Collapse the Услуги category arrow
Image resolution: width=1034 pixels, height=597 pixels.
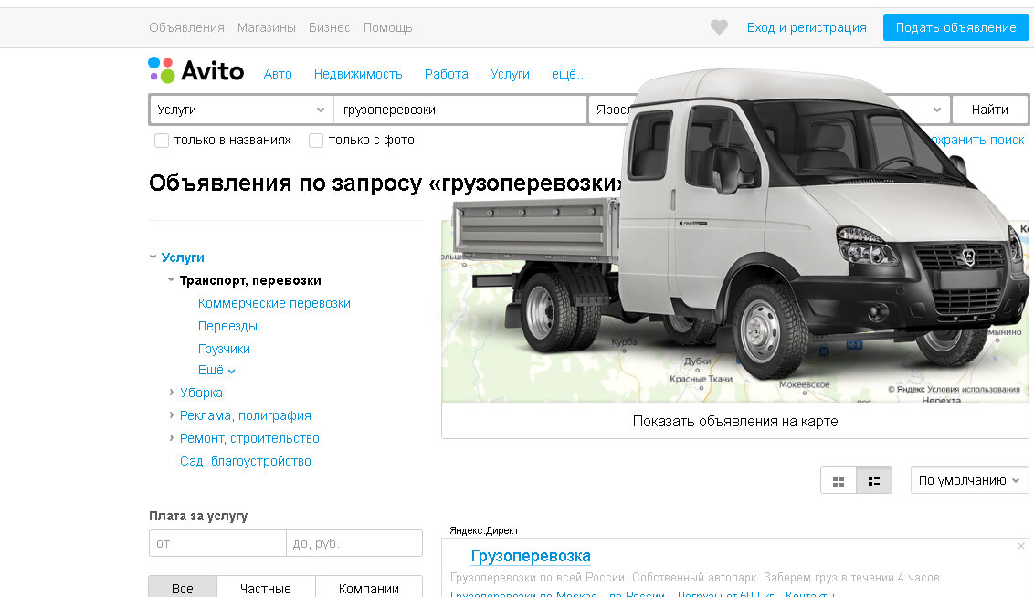(153, 257)
